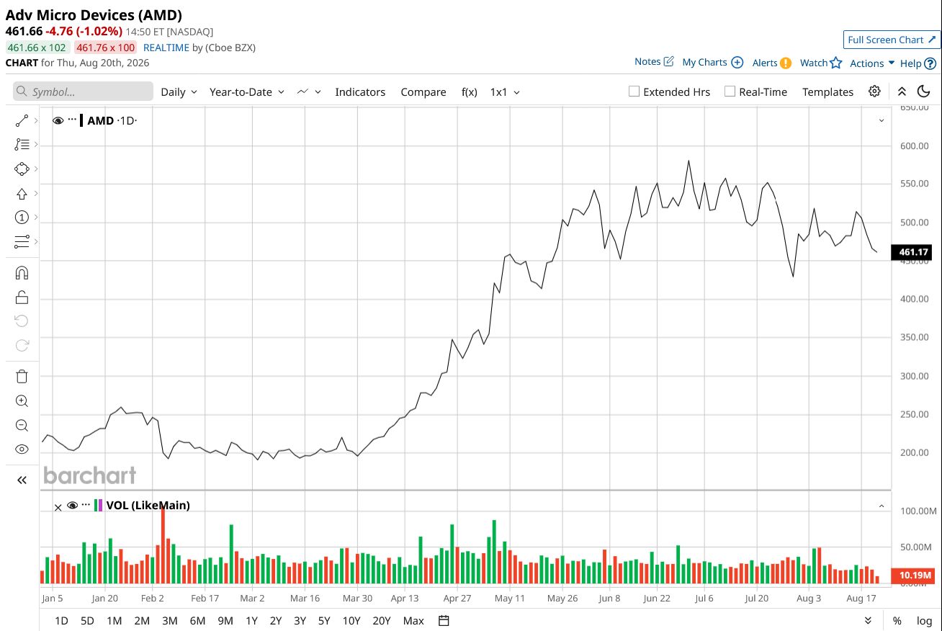Screen dimensions: 942x631
Task: Select the 1D time range
Action: pyautogui.click(x=62, y=621)
